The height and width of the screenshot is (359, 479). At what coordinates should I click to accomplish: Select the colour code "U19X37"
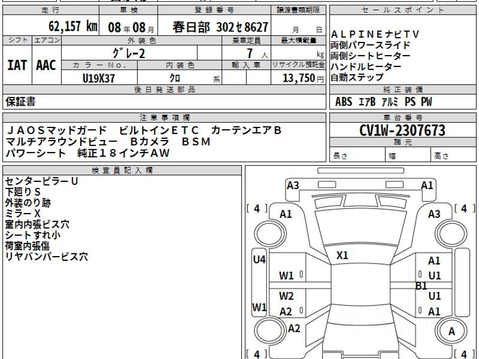pyautogui.click(x=99, y=78)
